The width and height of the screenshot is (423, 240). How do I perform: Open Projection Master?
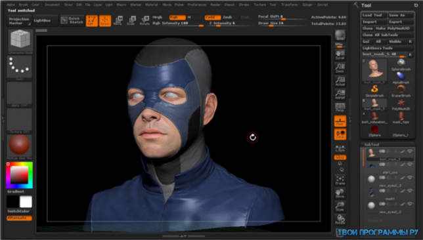pos(19,21)
